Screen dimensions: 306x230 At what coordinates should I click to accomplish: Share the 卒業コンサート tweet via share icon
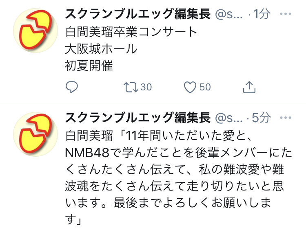(249, 87)
